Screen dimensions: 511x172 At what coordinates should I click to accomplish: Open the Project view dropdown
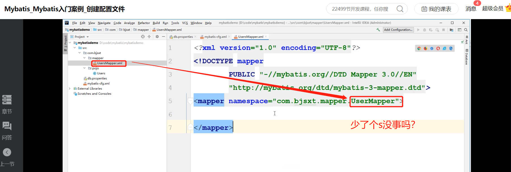point(80,37)
